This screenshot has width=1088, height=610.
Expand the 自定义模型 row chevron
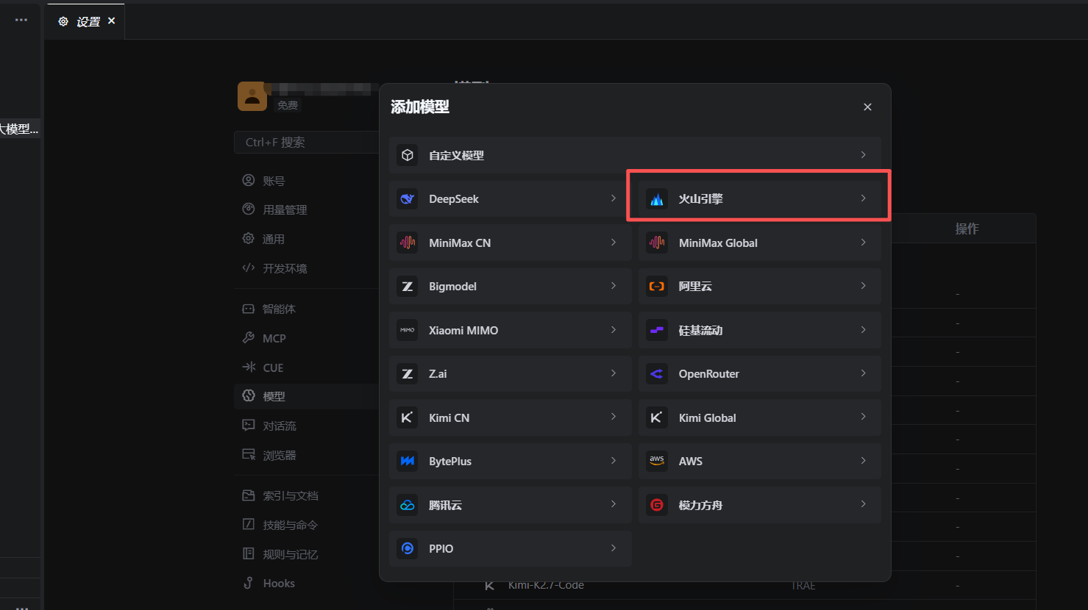863,155
